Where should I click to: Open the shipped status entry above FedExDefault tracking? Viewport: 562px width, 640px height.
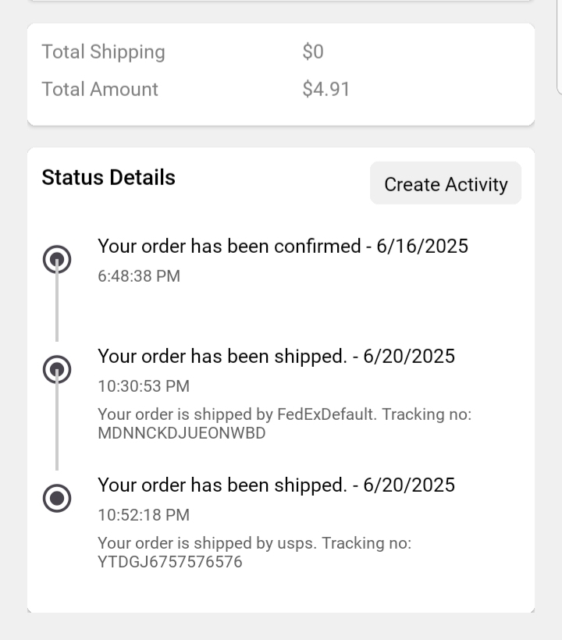[276, 357]
